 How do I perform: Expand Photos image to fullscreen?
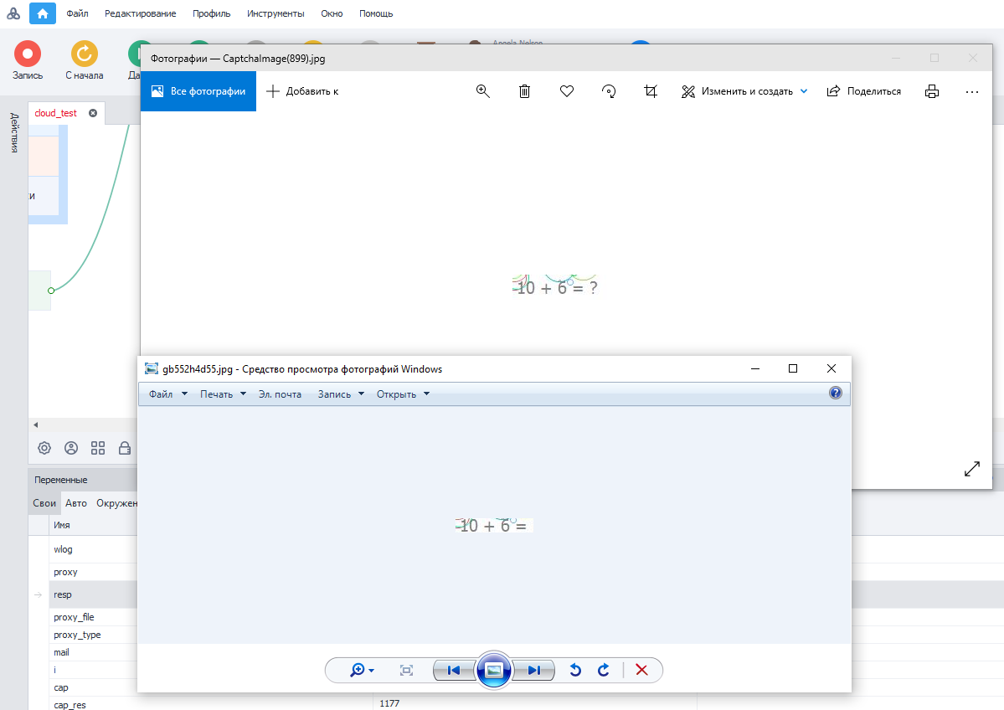(972, 469)
